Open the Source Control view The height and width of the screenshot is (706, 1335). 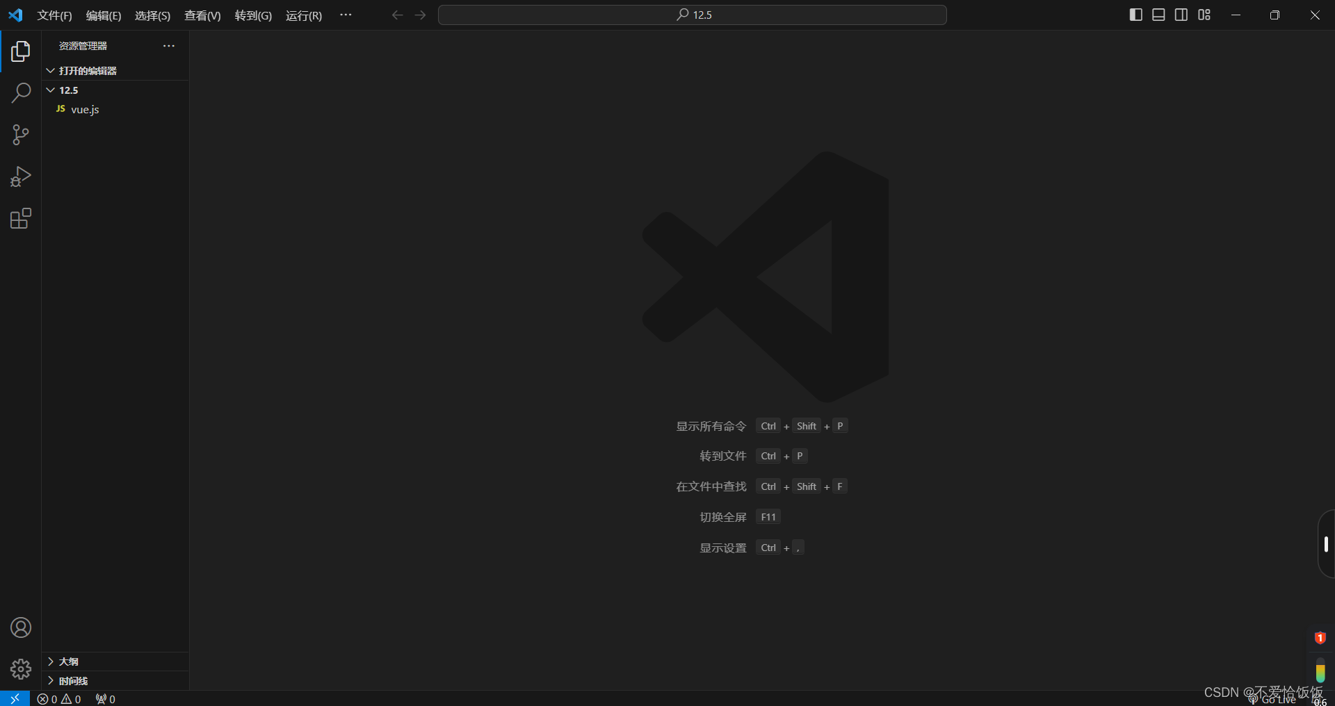[21, 135]
